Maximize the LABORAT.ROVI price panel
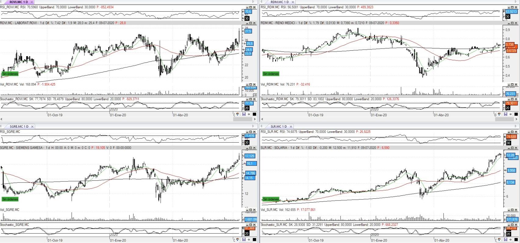 pos(251,23)
